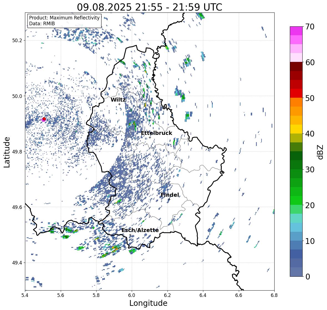This screenshot has width=327, height=310.
Task: Click the timestamp title 09.08.2025 21:55 - 21:59 UTC
Action: (149, 7)
